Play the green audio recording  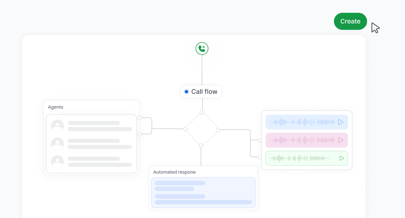pos(341,158)
